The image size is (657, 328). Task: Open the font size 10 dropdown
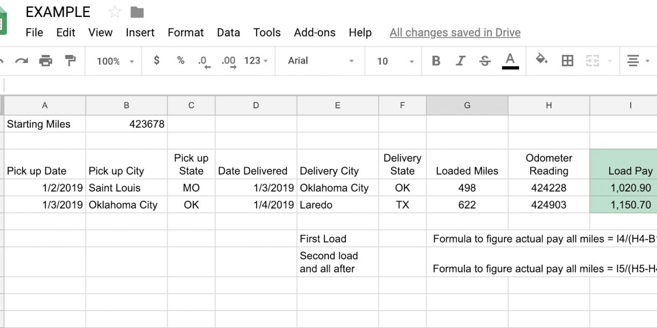point(395,61)
